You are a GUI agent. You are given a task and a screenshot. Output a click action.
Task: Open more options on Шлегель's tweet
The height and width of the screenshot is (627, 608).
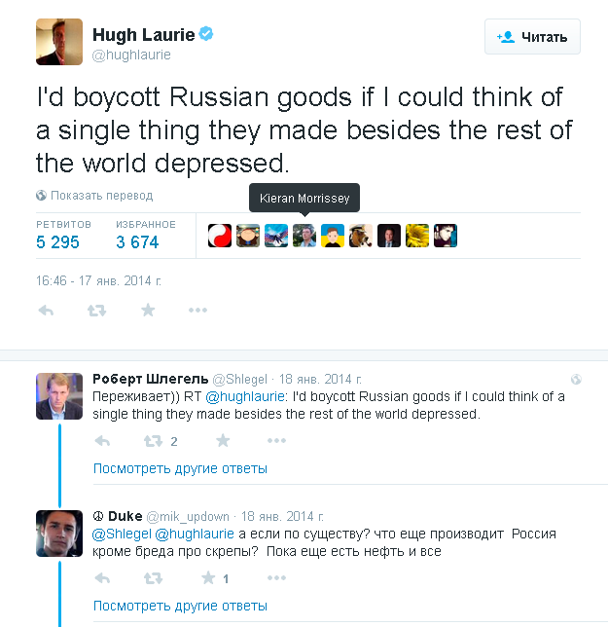tap(275, 441)
